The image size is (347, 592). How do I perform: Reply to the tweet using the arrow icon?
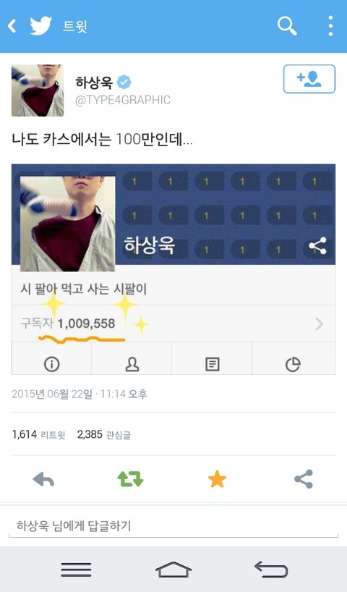click(43, 480)
